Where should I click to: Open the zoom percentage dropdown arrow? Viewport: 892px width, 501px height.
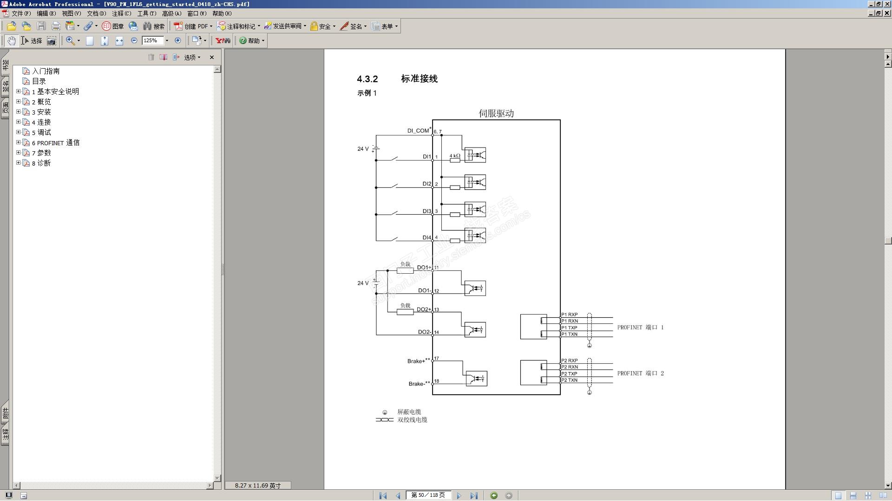point(167,41)
